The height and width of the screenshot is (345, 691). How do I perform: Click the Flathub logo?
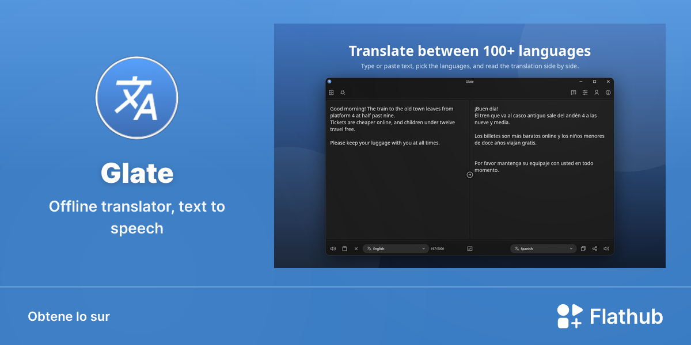coord(610,316)
